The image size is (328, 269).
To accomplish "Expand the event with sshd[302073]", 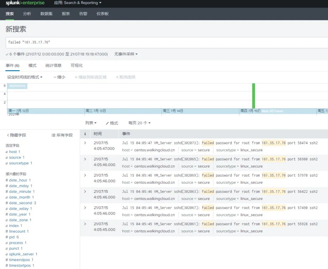I will (85, 143).
